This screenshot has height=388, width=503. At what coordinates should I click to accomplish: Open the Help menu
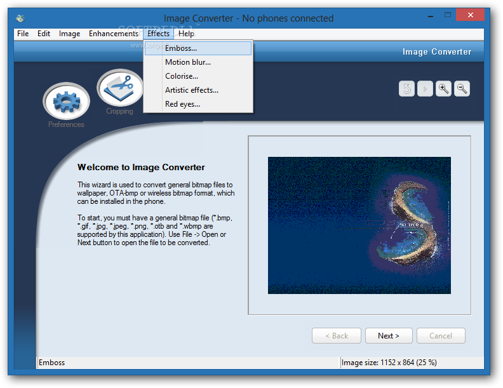click(186, 34)
